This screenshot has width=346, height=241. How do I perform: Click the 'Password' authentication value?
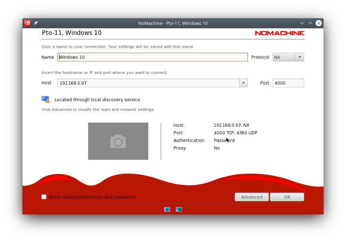[x=224, y=140]
